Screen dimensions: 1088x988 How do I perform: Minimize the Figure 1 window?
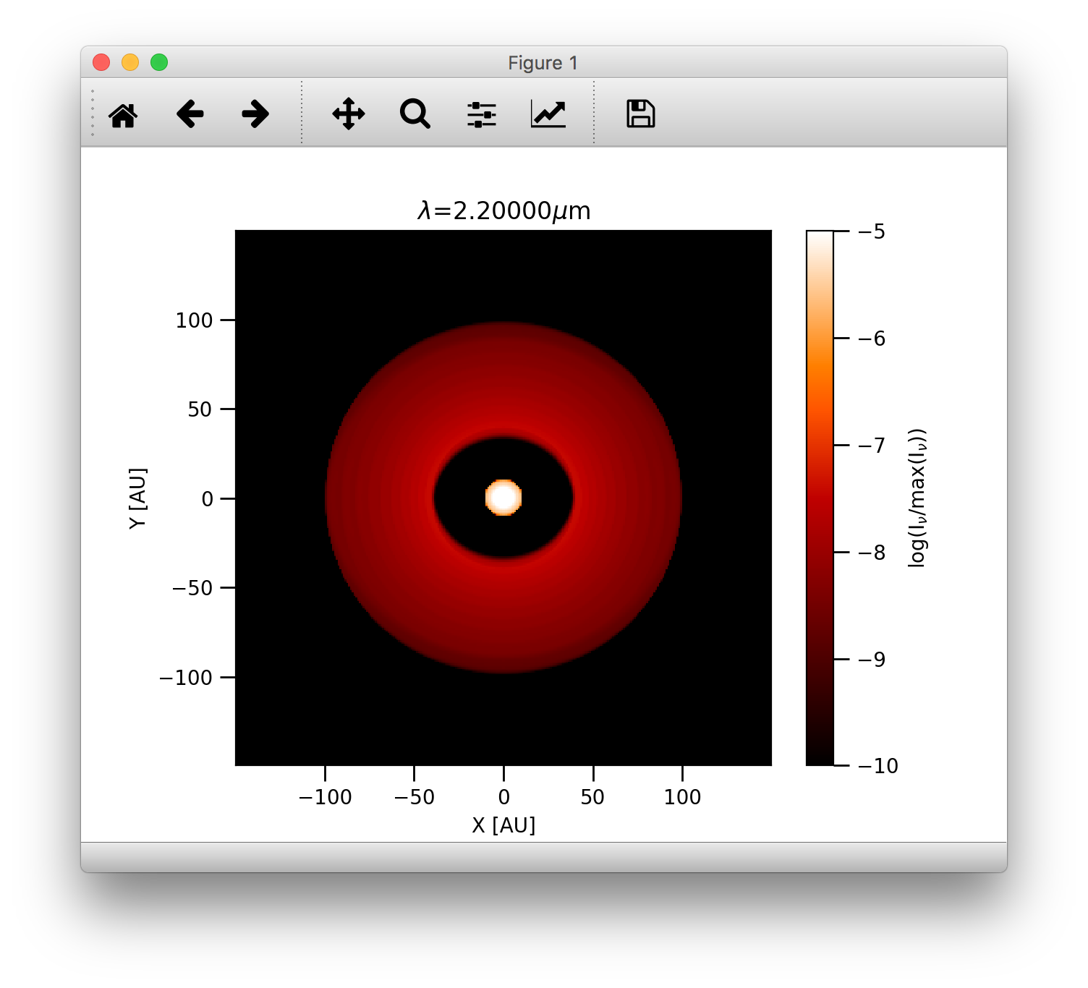pyautogui.click(x=130, y=62)
